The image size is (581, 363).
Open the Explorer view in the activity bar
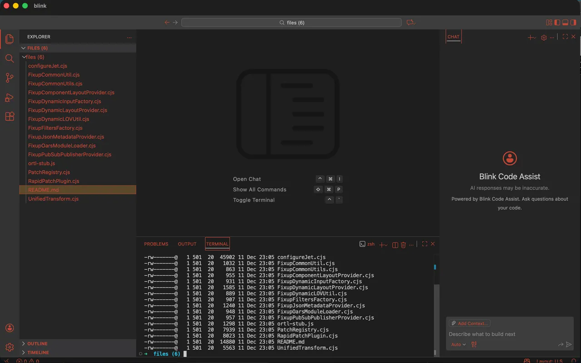click(10, 39)
